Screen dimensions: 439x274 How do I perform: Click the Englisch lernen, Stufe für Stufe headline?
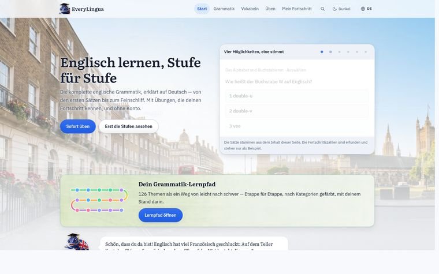[131, 70]
